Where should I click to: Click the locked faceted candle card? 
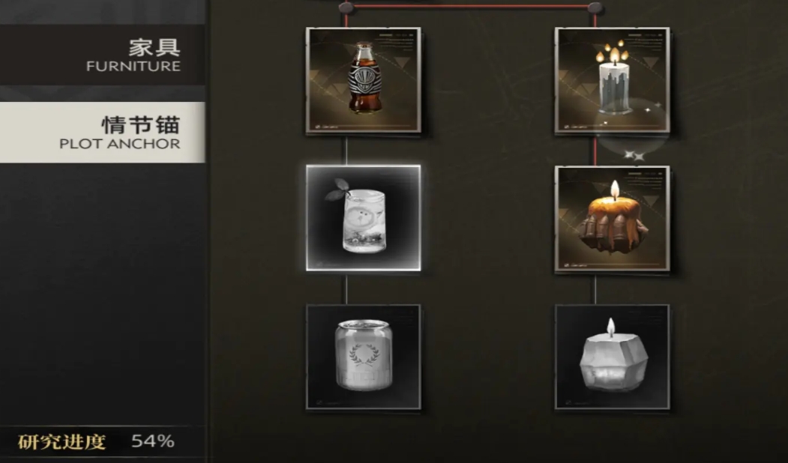tap(612, 357)
